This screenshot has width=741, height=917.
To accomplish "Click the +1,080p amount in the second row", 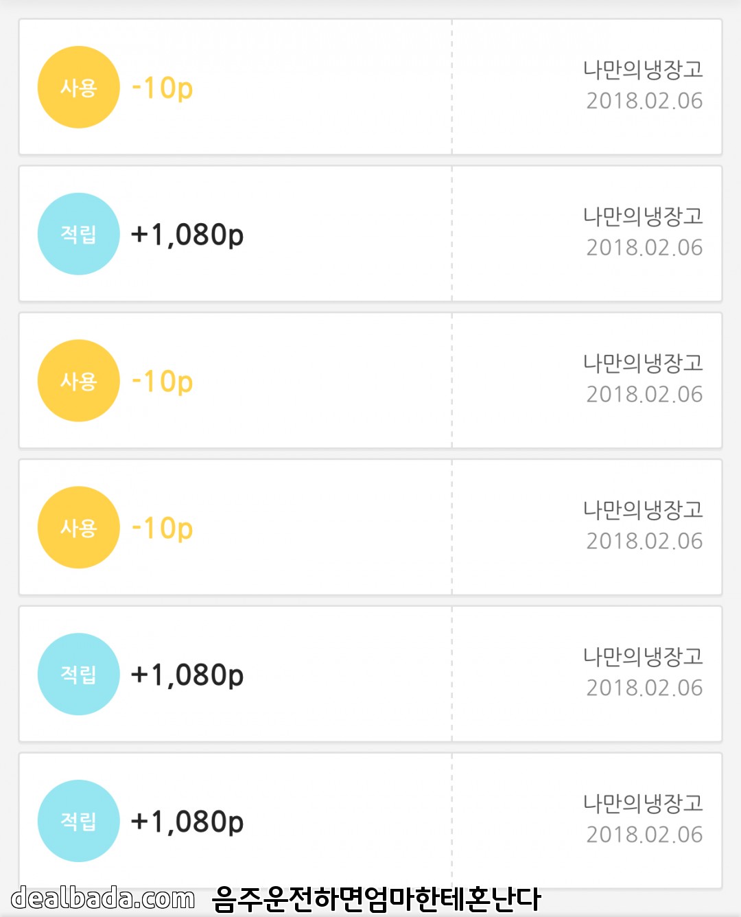I will (187, 235).
